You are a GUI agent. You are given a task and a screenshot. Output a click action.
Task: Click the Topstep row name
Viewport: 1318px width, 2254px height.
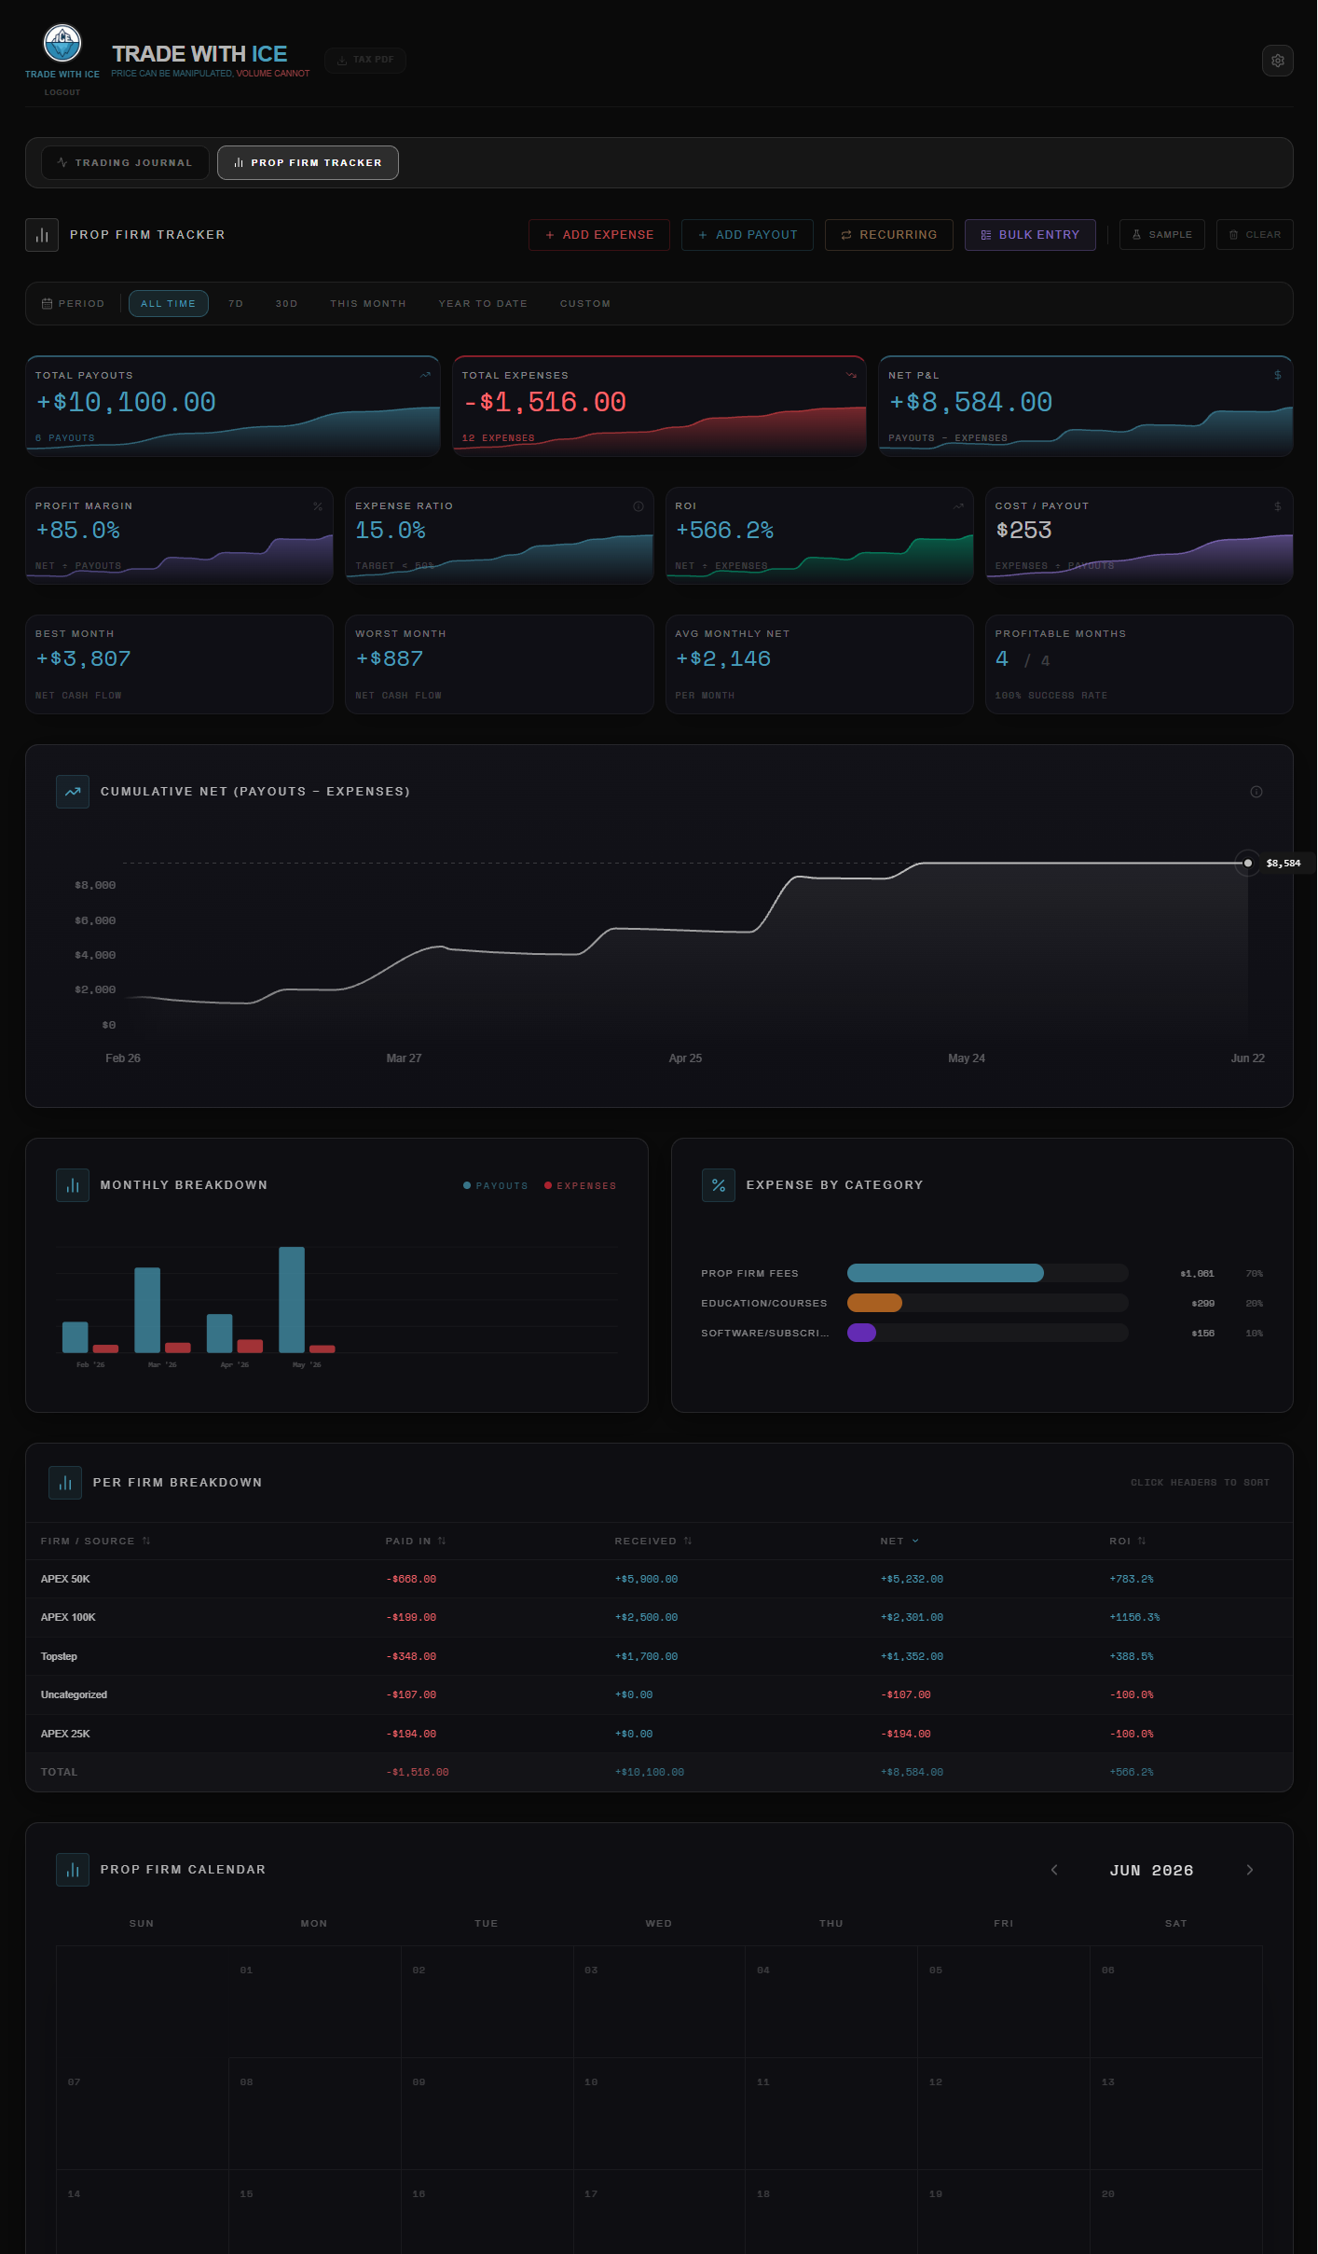point(59,1657)
